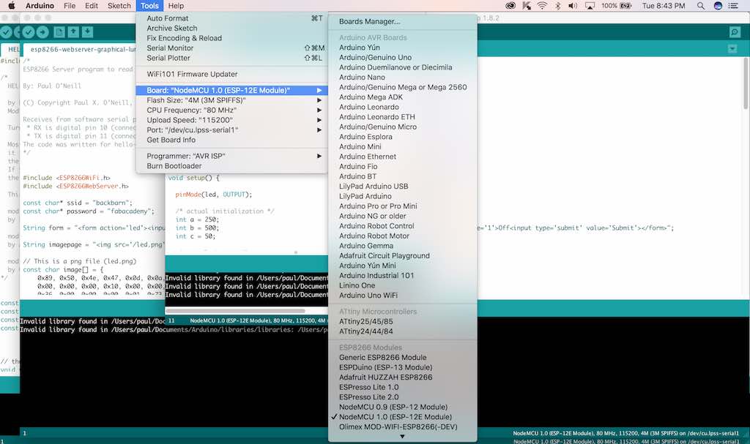Click the Wi-Fi icon in the macOS menu bar
The height and width of the screenshot is (444, 750).
click(542, 6)
